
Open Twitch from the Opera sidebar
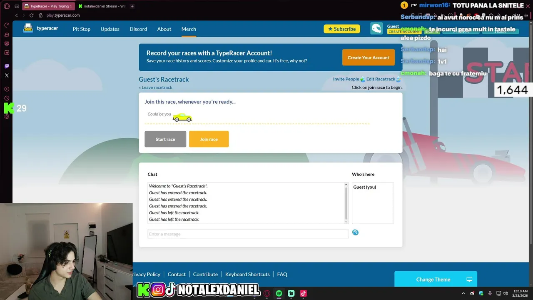tap(7, 66)
